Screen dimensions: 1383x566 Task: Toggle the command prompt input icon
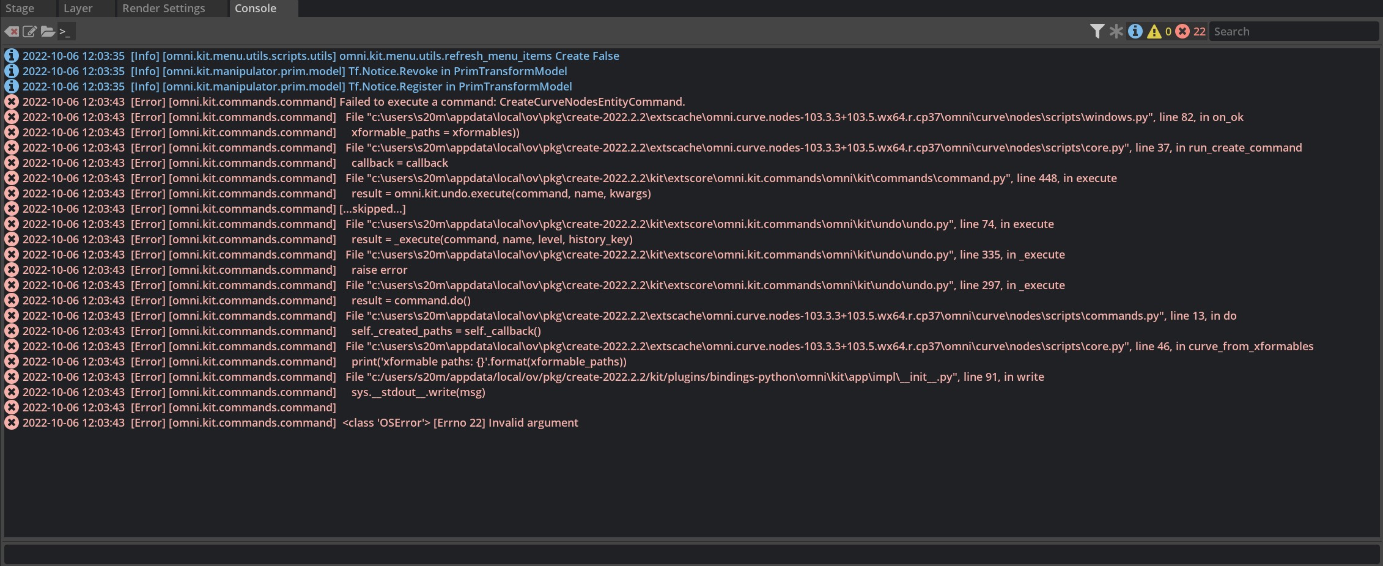65,31
